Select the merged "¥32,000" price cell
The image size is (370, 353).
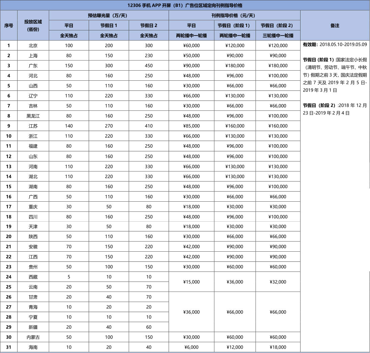(278, 282)
